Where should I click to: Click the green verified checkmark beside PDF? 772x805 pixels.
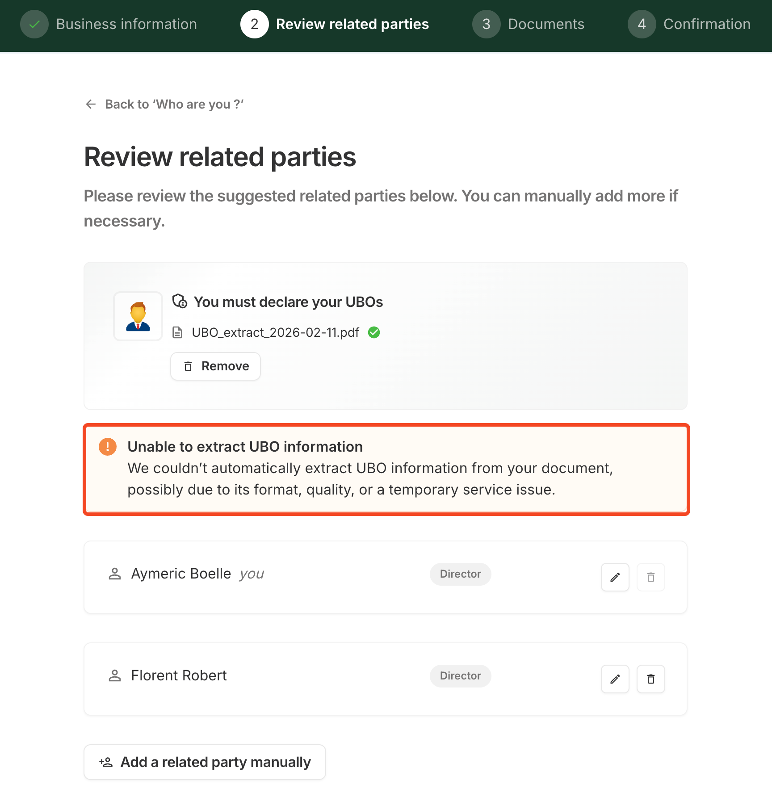(374, 332)
